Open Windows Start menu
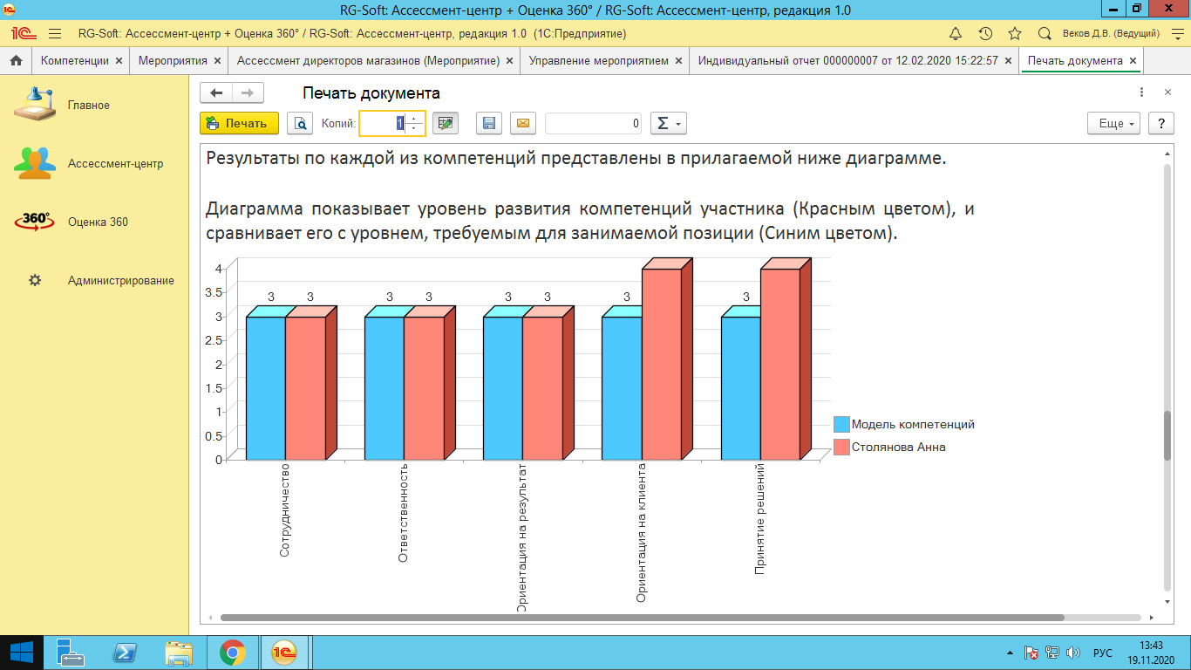 point(21,653)
